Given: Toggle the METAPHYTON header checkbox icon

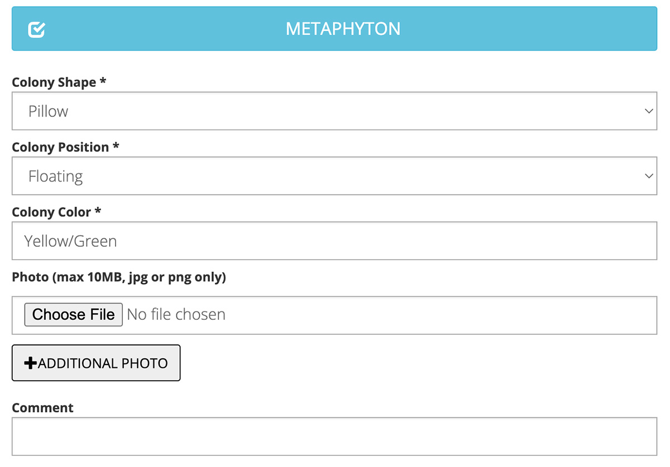Looking at the screenshot, I should (36, 30).
